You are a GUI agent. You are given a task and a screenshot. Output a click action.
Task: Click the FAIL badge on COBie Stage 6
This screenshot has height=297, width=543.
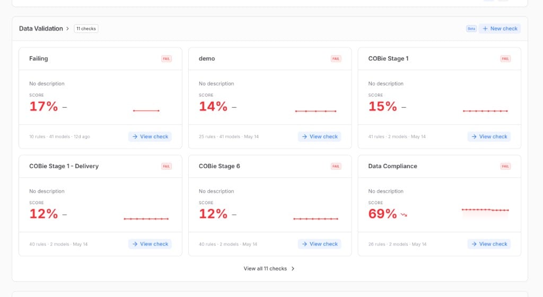336,166
